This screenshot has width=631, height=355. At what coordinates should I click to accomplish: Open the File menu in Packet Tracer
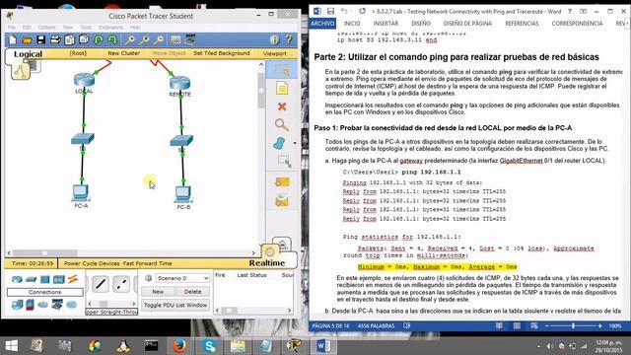pyautogui.click(x=12, y=27)
